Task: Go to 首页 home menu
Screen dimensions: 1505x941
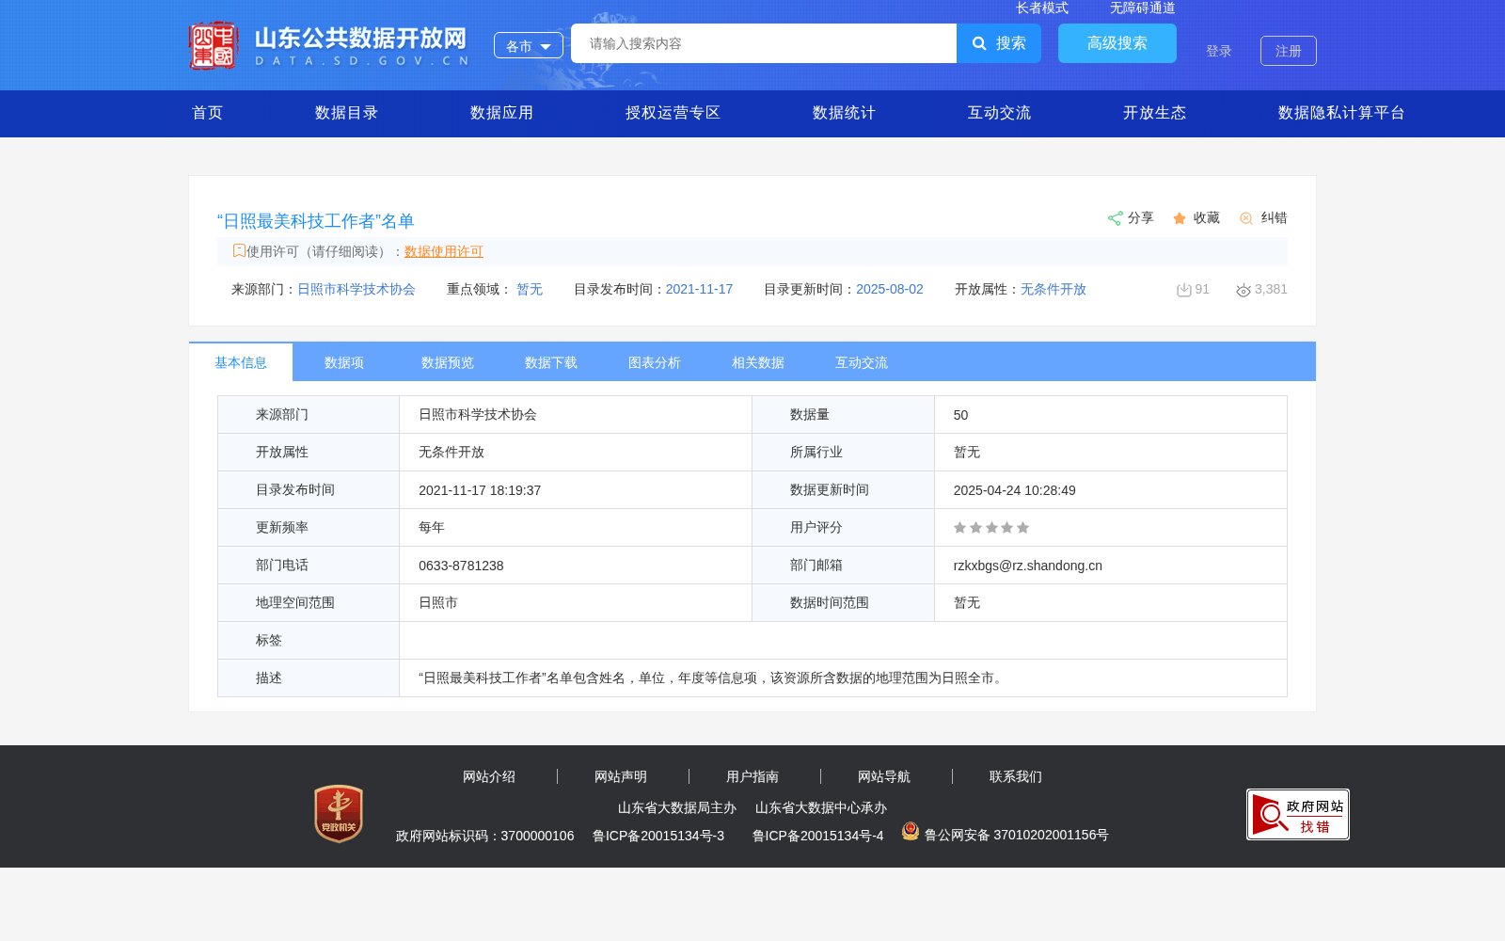Action: 208,113
